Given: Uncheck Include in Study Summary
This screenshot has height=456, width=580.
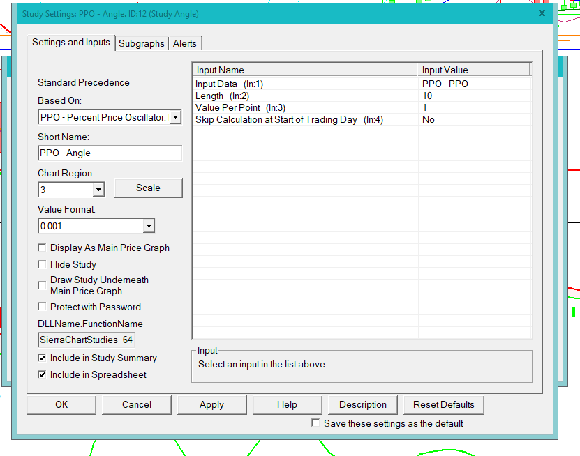Looking at the screenshot, I should point(43,358).
